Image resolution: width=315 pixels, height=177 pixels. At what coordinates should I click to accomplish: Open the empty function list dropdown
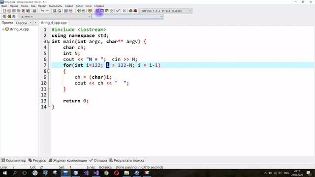point(127,17)
